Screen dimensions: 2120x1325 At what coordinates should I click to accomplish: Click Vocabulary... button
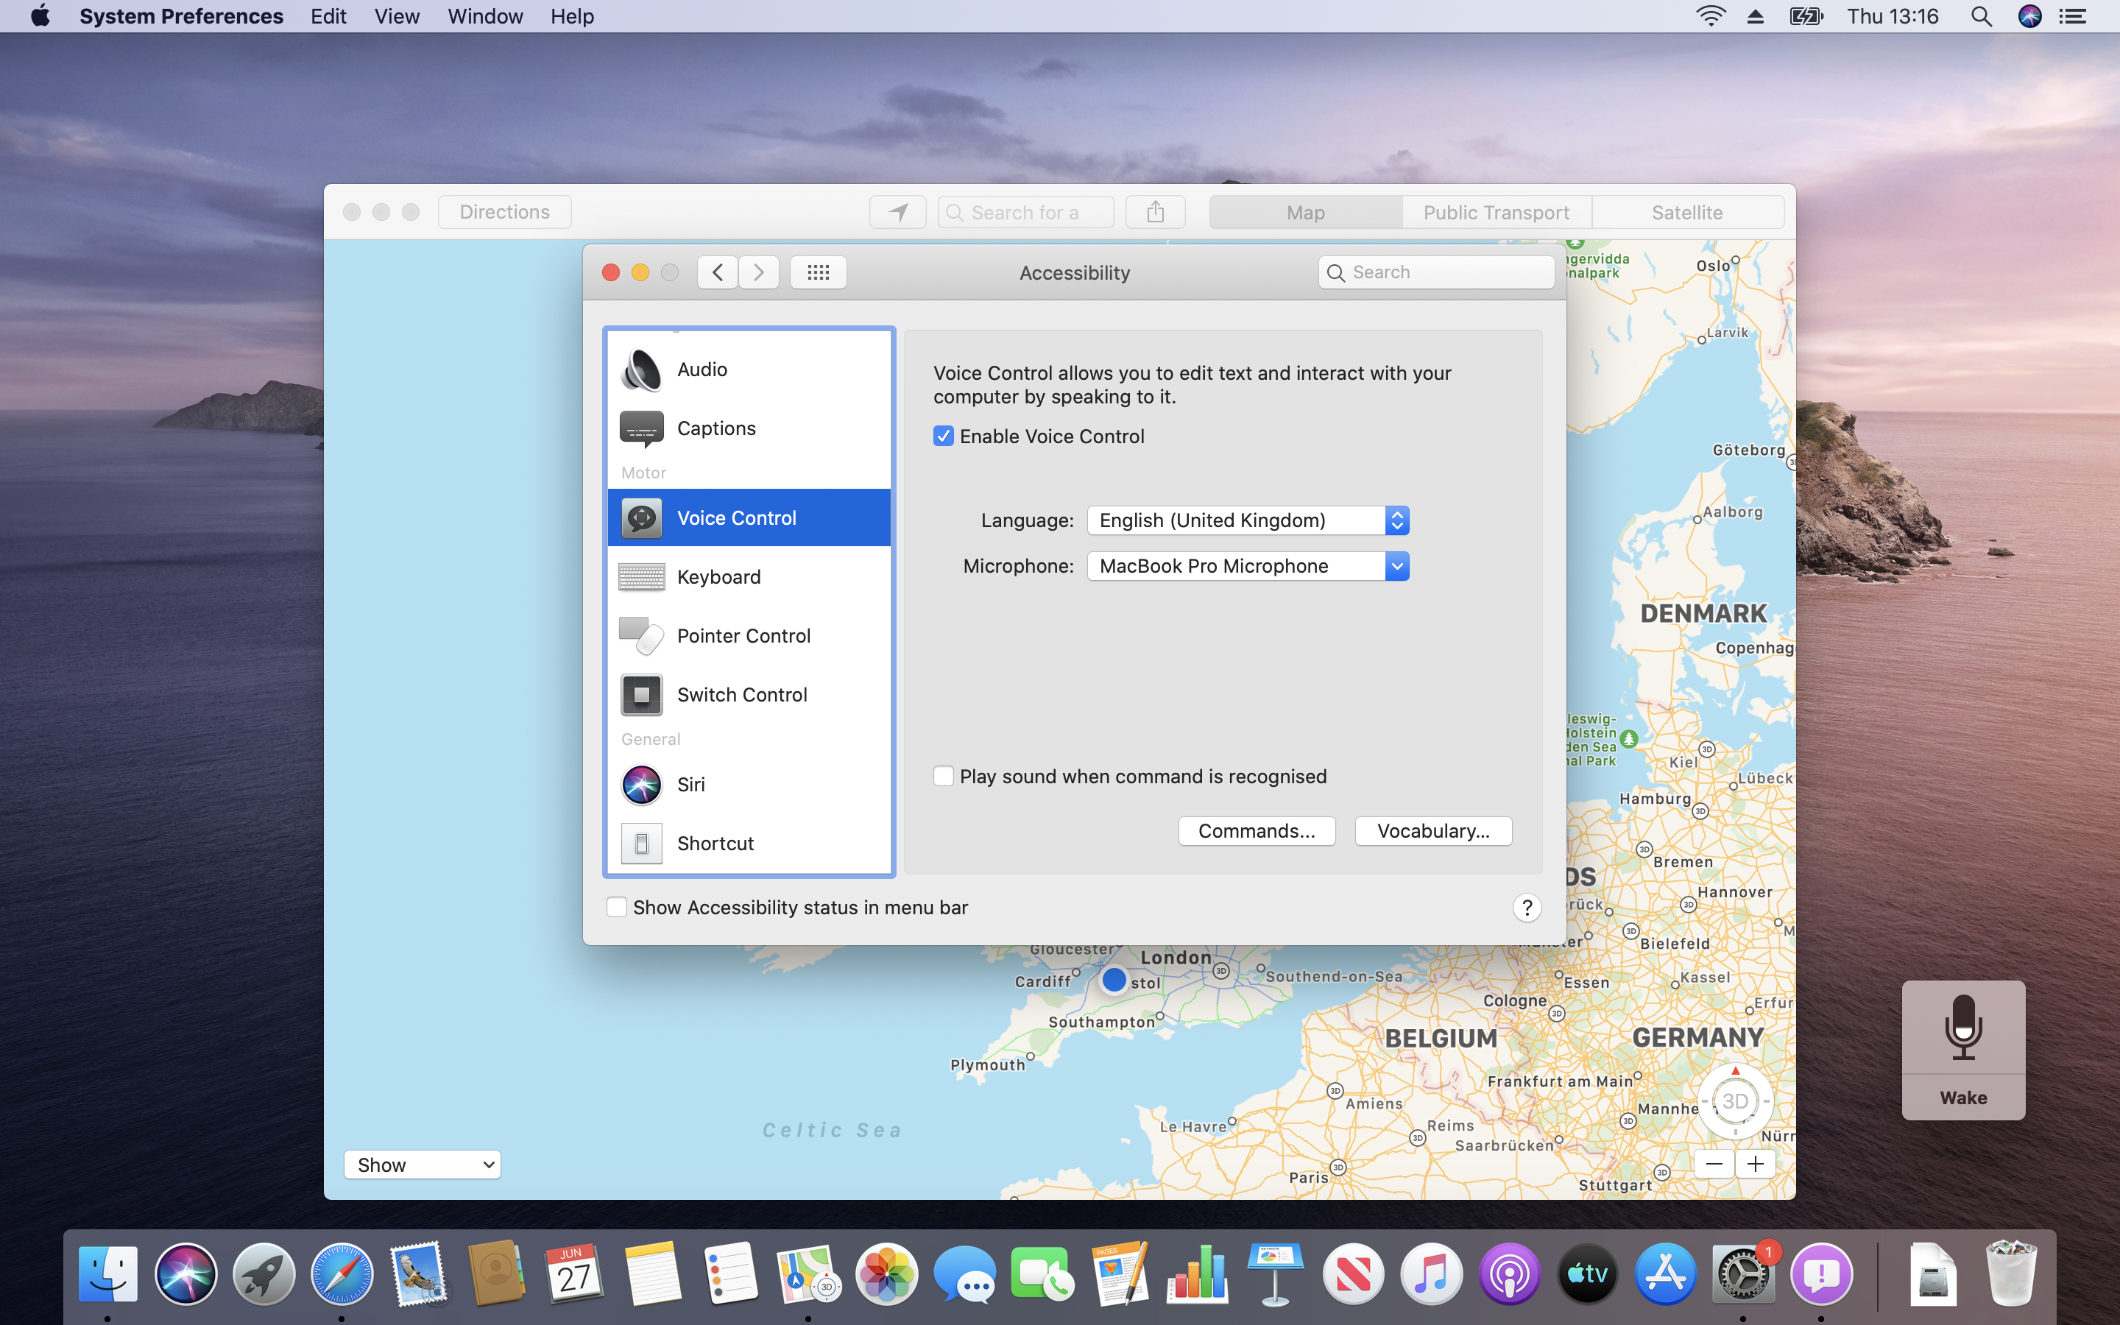coord(1433,831)
